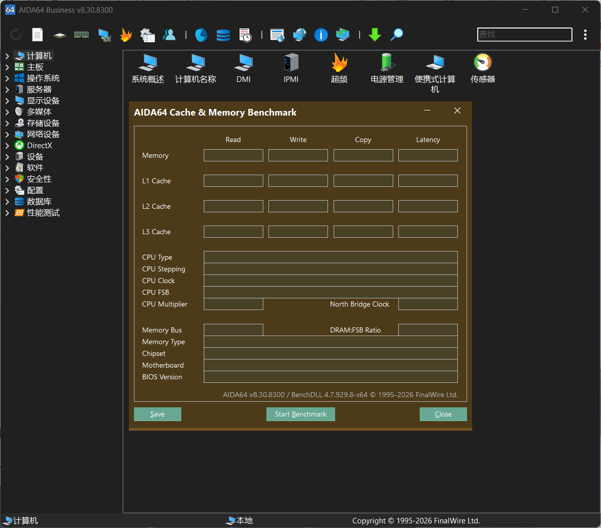Open the 超频 overclock flame icon
This screenshot has height=528, width=601.
[339, 69]
